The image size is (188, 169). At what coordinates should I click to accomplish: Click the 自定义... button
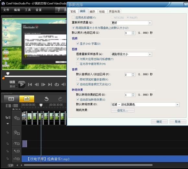click(x=123, y=110)
